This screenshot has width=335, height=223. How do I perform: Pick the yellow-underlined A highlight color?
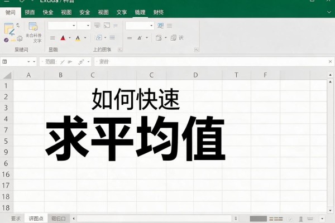78,38
